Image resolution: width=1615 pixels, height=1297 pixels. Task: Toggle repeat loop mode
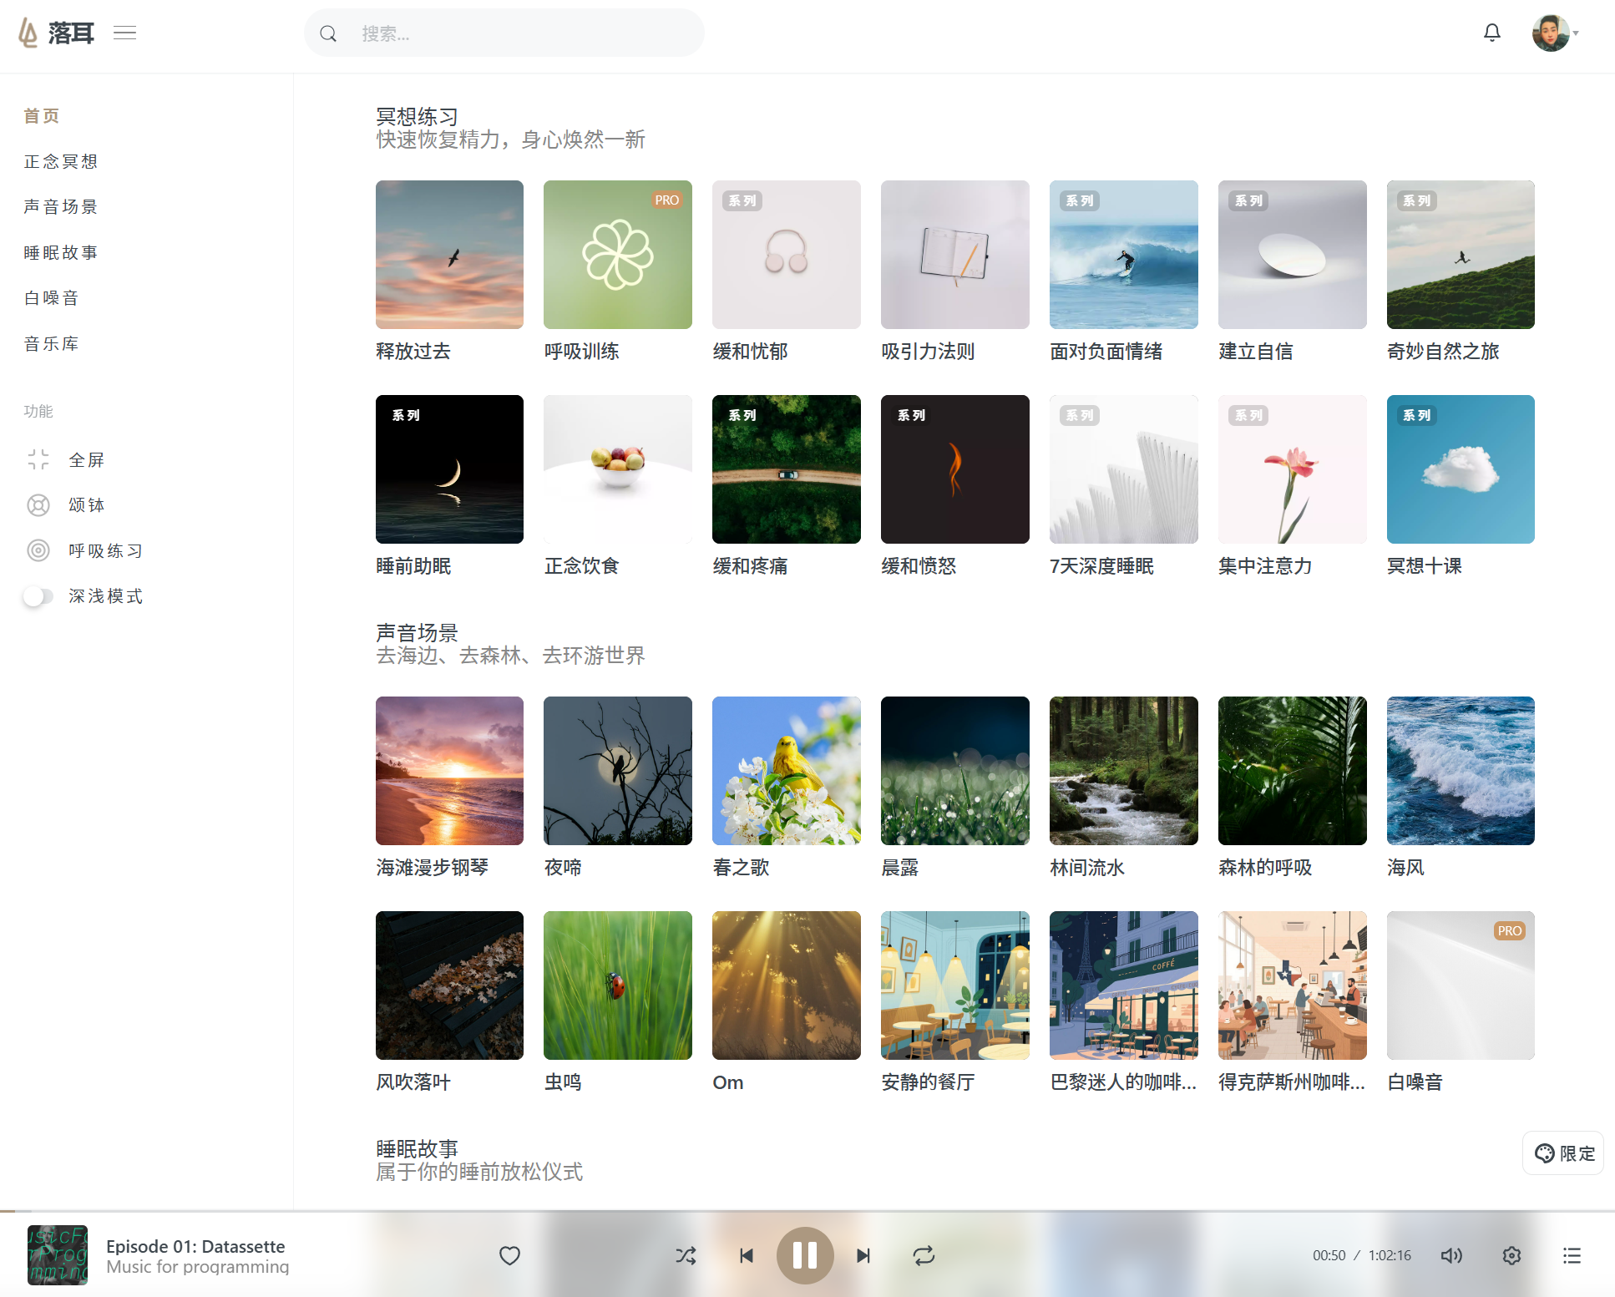(924, 1255)
